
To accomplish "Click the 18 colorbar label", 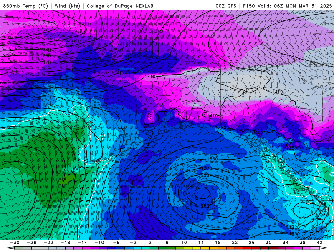I will pyautogui.click(x=218, y=242).
